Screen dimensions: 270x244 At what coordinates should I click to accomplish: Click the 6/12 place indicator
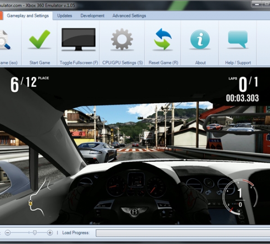coord(29,84)
